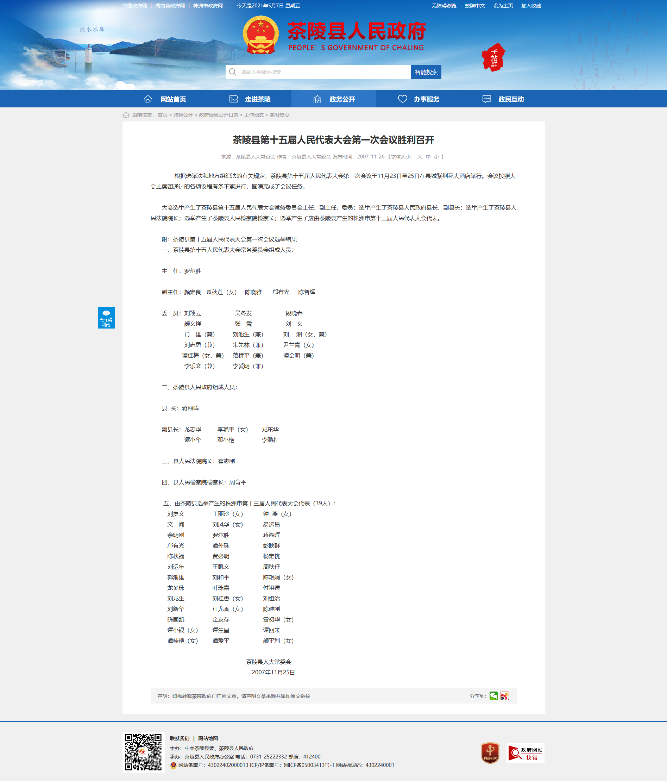667x781 pixels.
Task: Click the WeChat share icon
Action: (494, 696)
